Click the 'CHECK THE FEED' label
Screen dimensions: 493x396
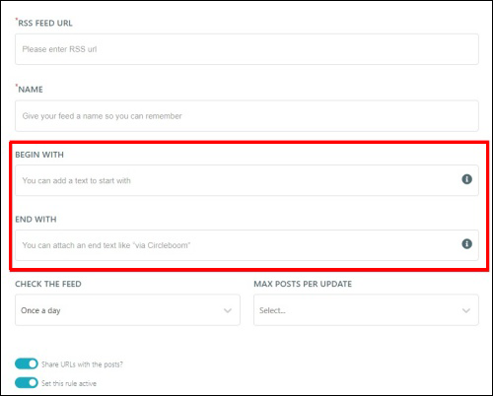[x=48, y=284]
